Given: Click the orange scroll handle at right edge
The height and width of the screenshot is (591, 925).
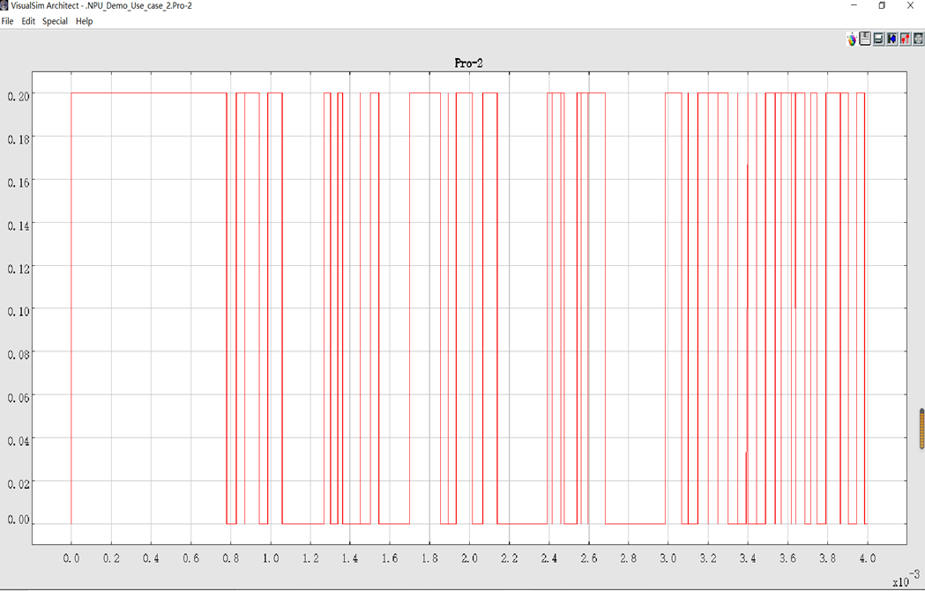Looking at the screenshot, I should [921, 429].
